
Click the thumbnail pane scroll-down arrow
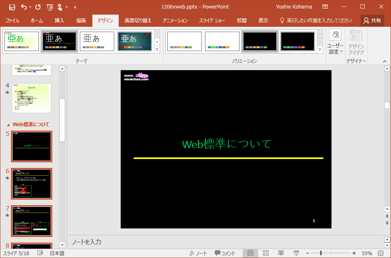click(x=62, y=245)
